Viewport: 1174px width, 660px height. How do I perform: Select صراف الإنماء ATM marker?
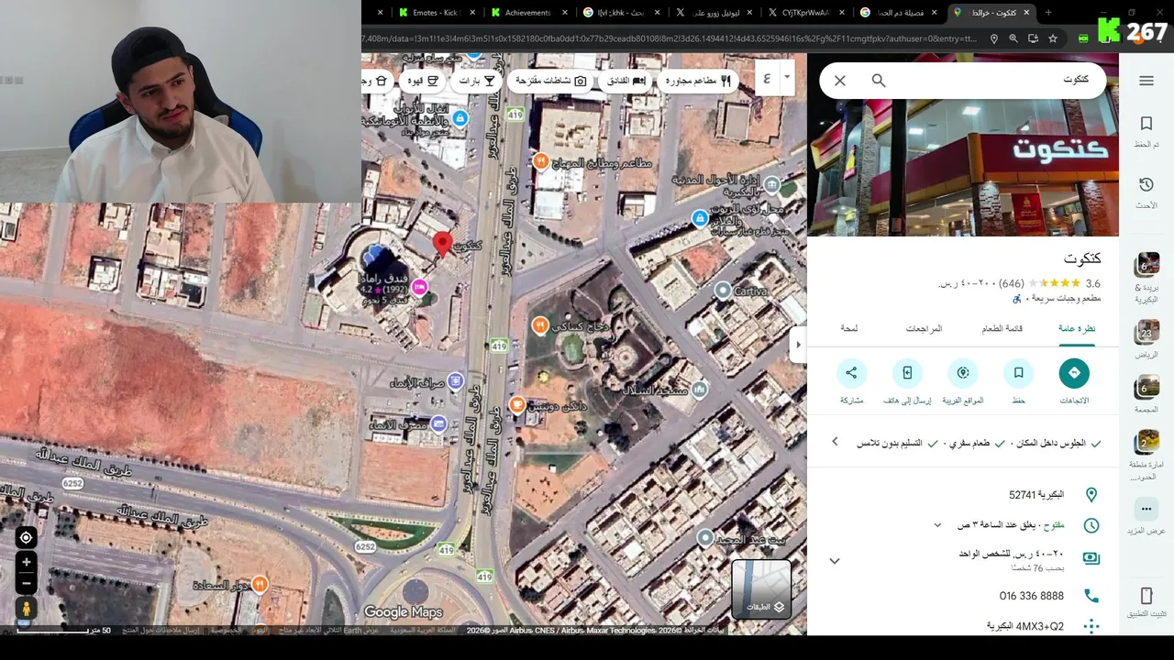[x=455, y=380]
